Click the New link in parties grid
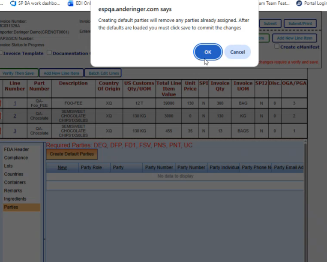 coord(62,167)
